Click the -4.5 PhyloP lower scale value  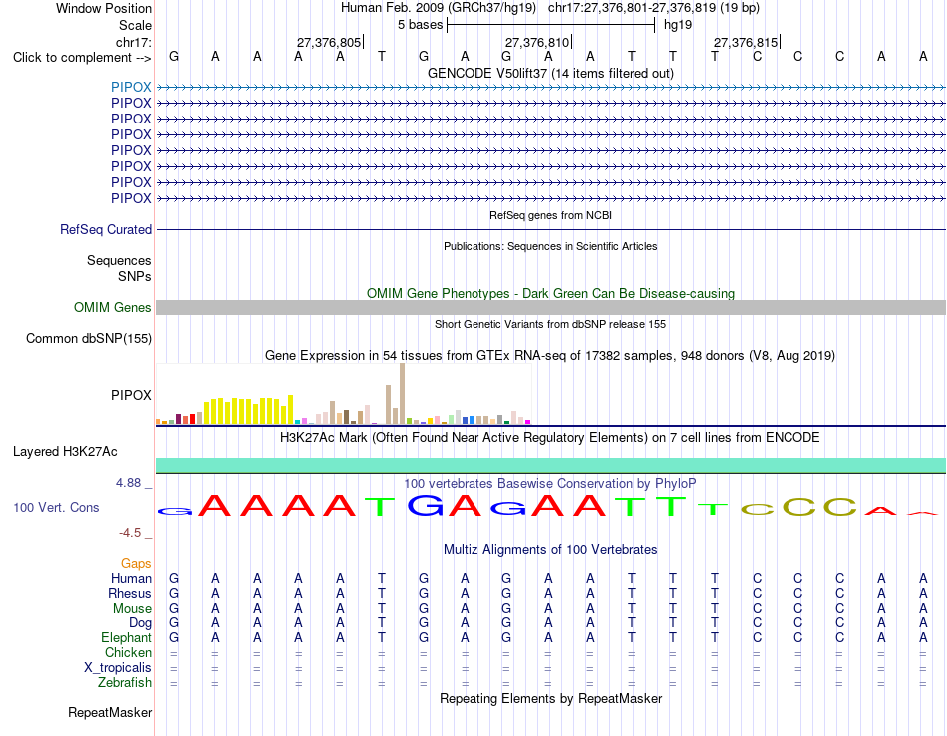[130, 533]
